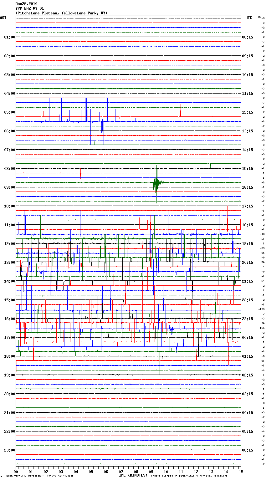Click the -193 DC offset value

262,309
